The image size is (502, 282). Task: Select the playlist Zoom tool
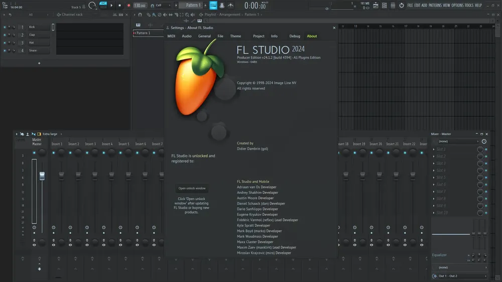187,15
